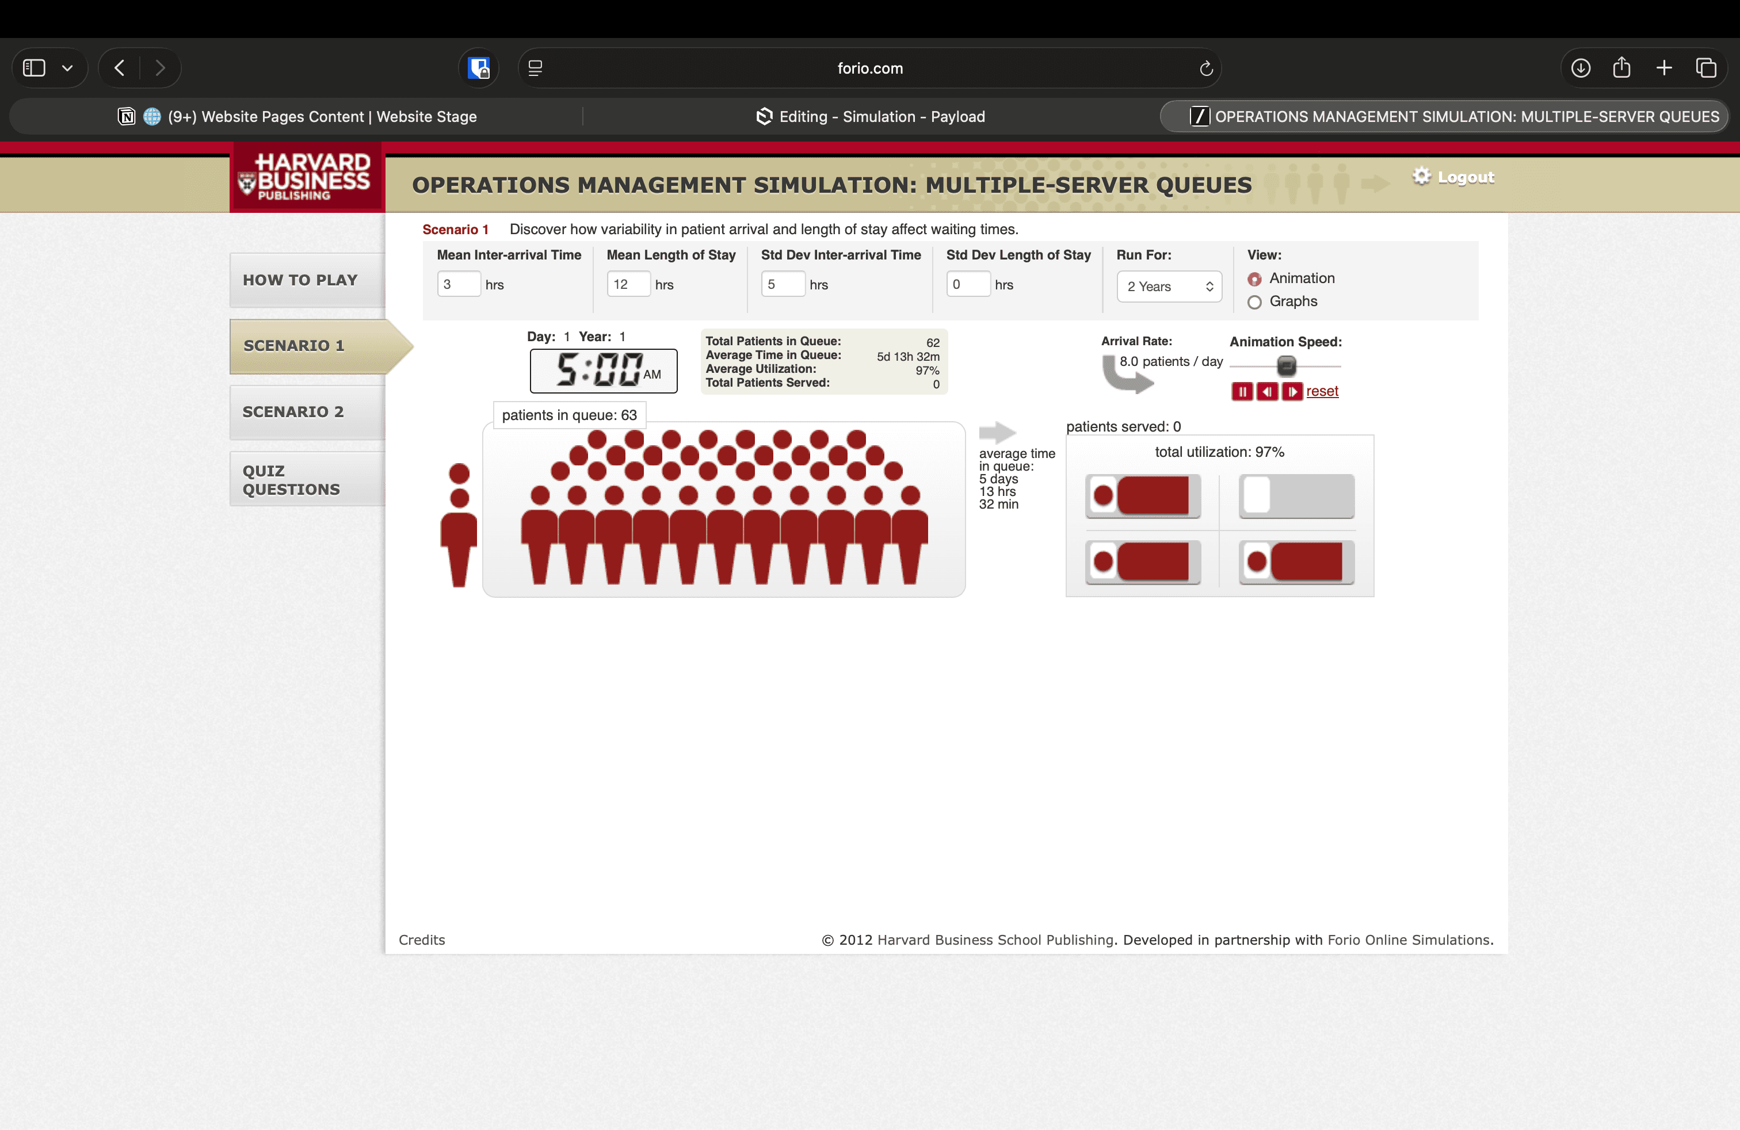Click the Logout gear icon
The image size is (1740, 1130).
point(1421,176)
